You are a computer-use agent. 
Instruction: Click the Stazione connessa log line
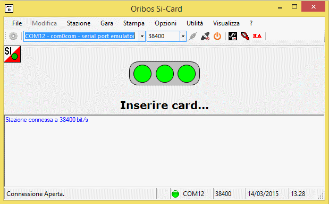tap(47, 120)
